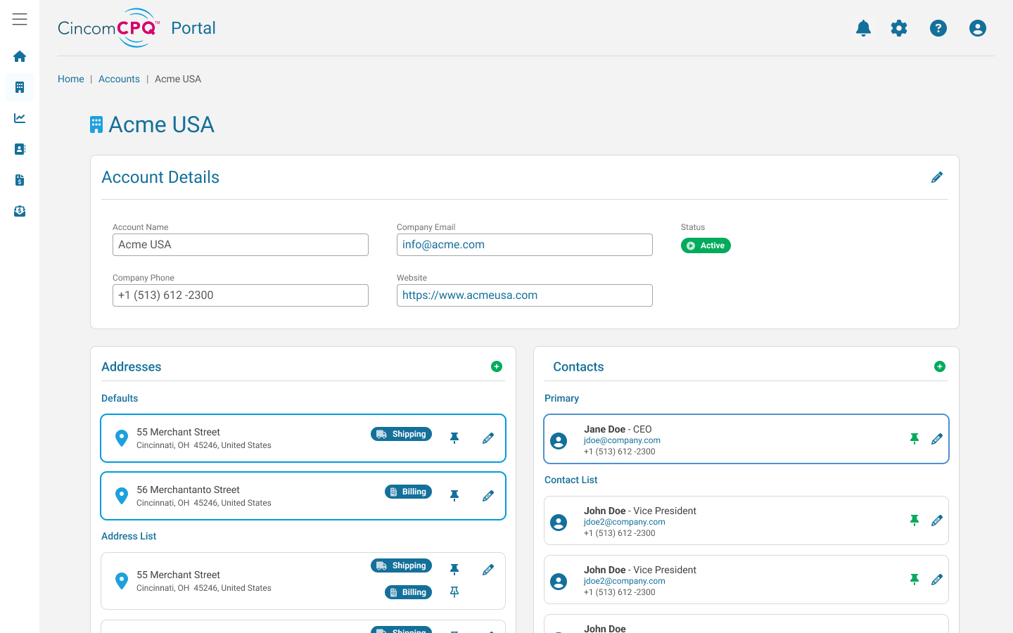The height and width of the screenshot is (633, 1013).
Task: Add a new address with plus icon
Action: point(497,366)
